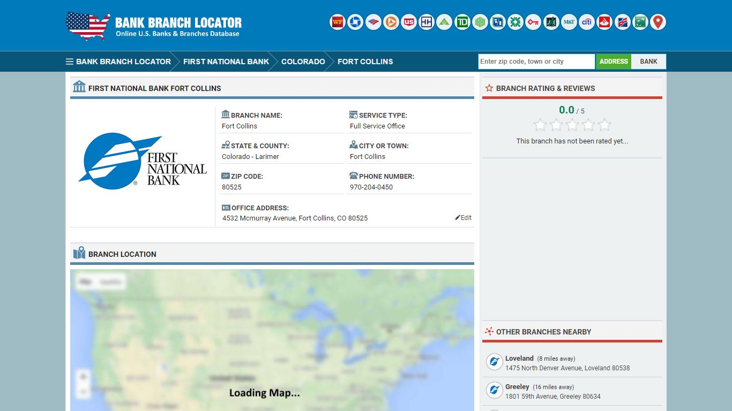The image size is (732, 411).
Task: Rate the branch one star
Action: [540, 125]
